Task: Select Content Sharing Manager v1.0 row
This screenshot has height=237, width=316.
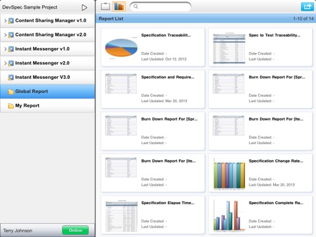Action: [47, 20]
